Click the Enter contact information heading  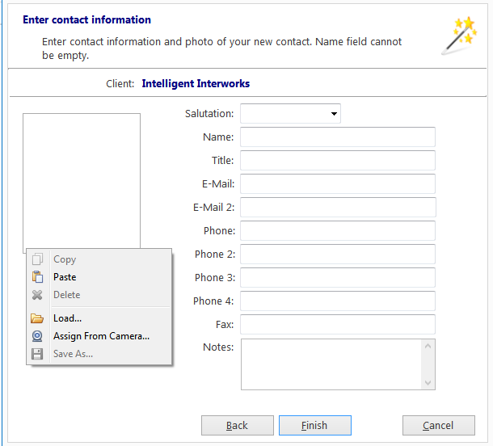click(86, 20)
